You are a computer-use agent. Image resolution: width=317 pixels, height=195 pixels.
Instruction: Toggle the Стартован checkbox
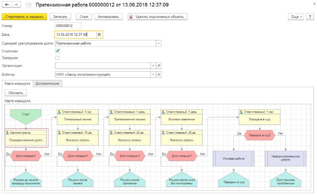pyautogui.click(x=57, y=51)
